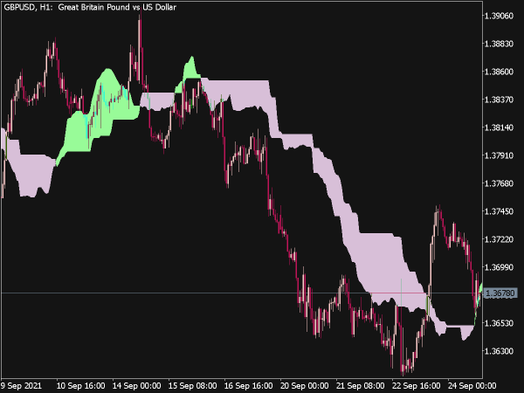Click the current price label 1.36780
Image resolution: width=524 pixels, height=393 pixels.
(500, 293)
